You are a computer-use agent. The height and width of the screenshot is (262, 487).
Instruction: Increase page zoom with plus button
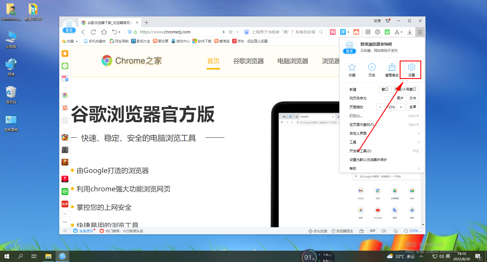click(401, 107)
